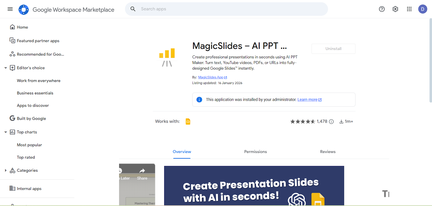Open Internal apps

coord(29,189)
